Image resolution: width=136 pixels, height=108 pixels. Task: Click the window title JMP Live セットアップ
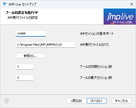(22, 4)
